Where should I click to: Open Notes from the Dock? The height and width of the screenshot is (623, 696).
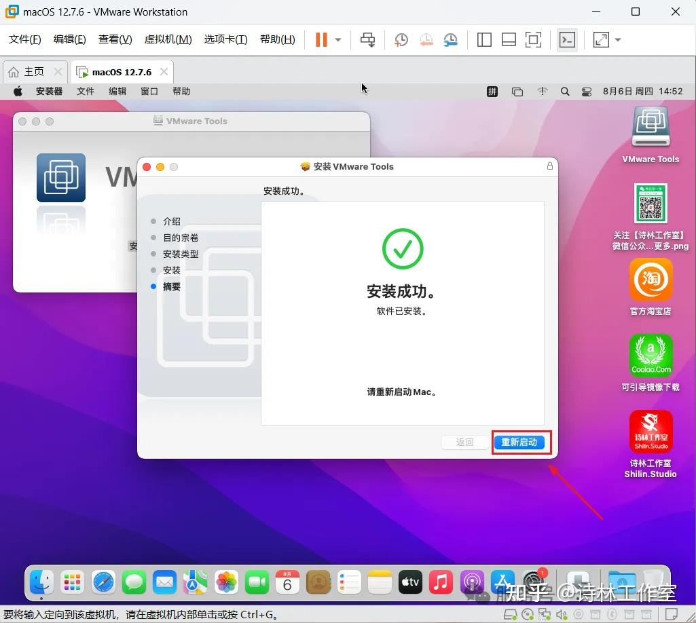coord(380,582)
